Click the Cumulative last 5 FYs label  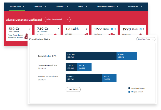47,56
